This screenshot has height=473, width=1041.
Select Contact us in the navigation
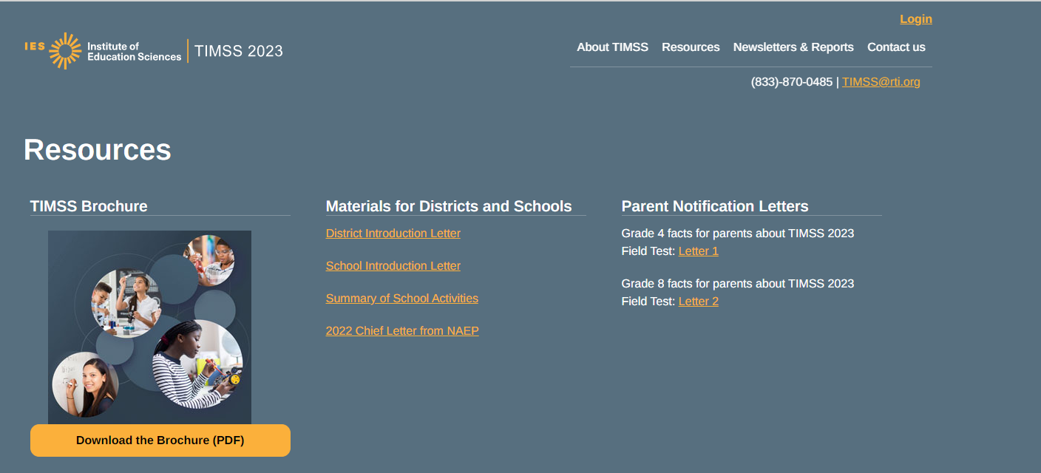896,47
